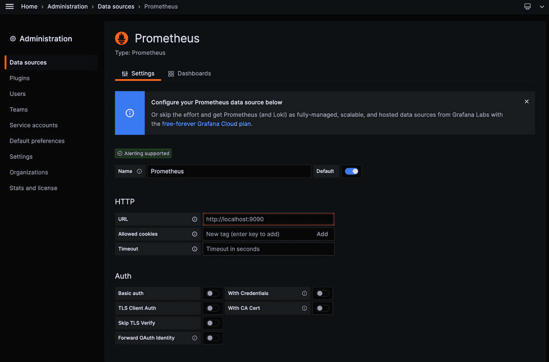This screenshot has width=549, height=362.
Task: Click the Allowed cookies info icon
Action: pyautogui.click(x=194, y=234)
